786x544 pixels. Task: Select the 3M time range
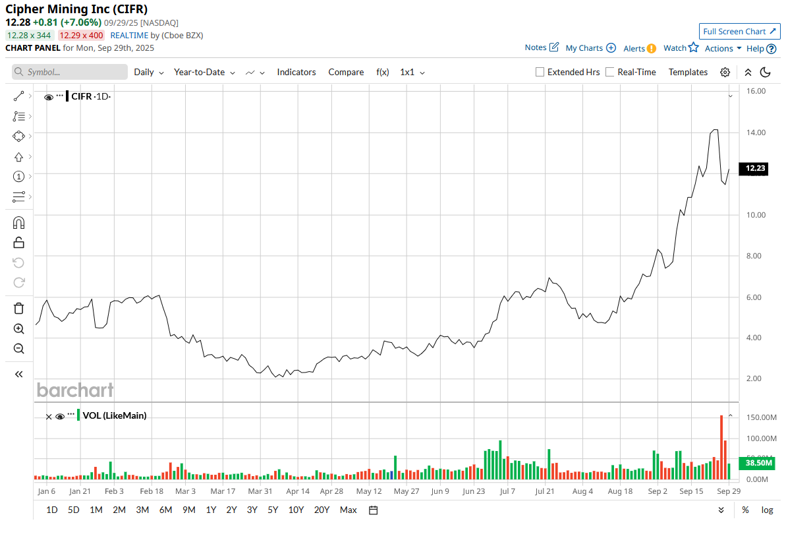click(x=142, y=510)
